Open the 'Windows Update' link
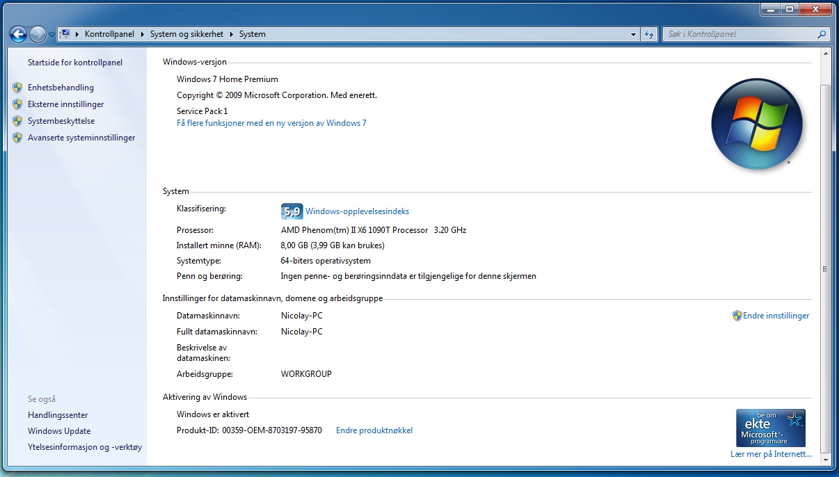Viewport: 839px width, 477px height. [x=59, y=431]
